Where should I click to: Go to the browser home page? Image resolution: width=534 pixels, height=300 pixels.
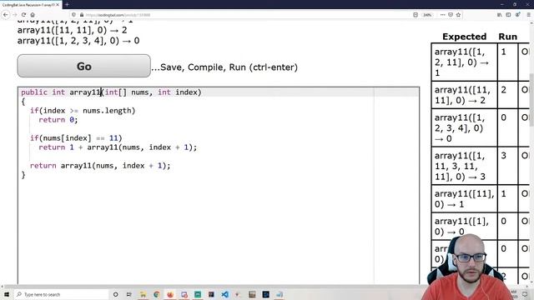pos(33,15)
